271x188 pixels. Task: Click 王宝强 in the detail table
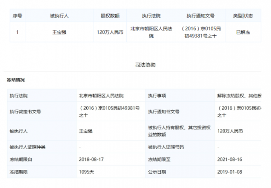pos(85,131)
